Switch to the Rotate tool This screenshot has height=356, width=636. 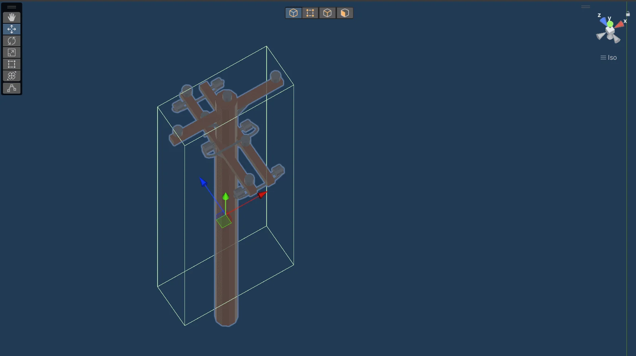coord(11,41)
